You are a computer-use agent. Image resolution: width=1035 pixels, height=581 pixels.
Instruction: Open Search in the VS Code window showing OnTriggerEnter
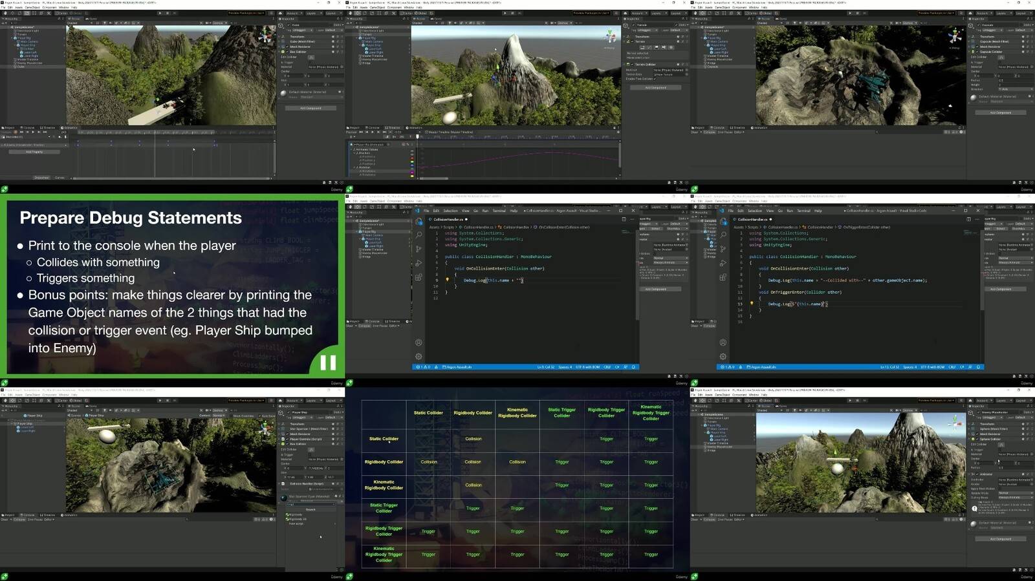coord(723,234)
